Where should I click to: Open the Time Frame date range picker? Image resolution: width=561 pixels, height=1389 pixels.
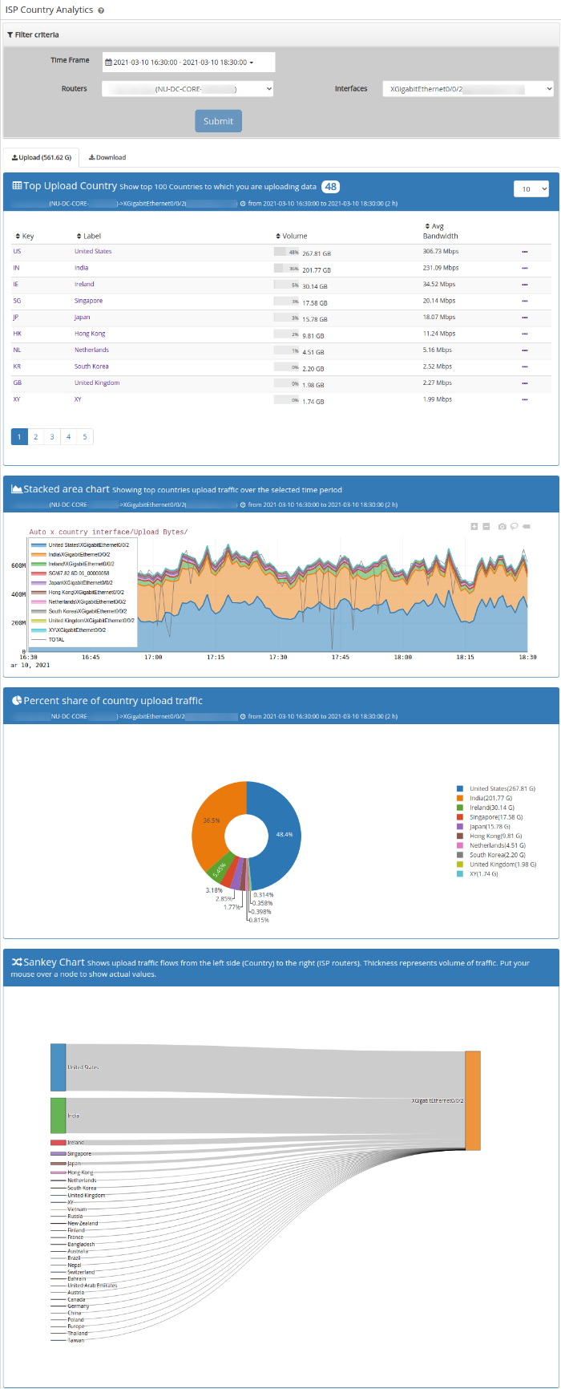point(188,63)
